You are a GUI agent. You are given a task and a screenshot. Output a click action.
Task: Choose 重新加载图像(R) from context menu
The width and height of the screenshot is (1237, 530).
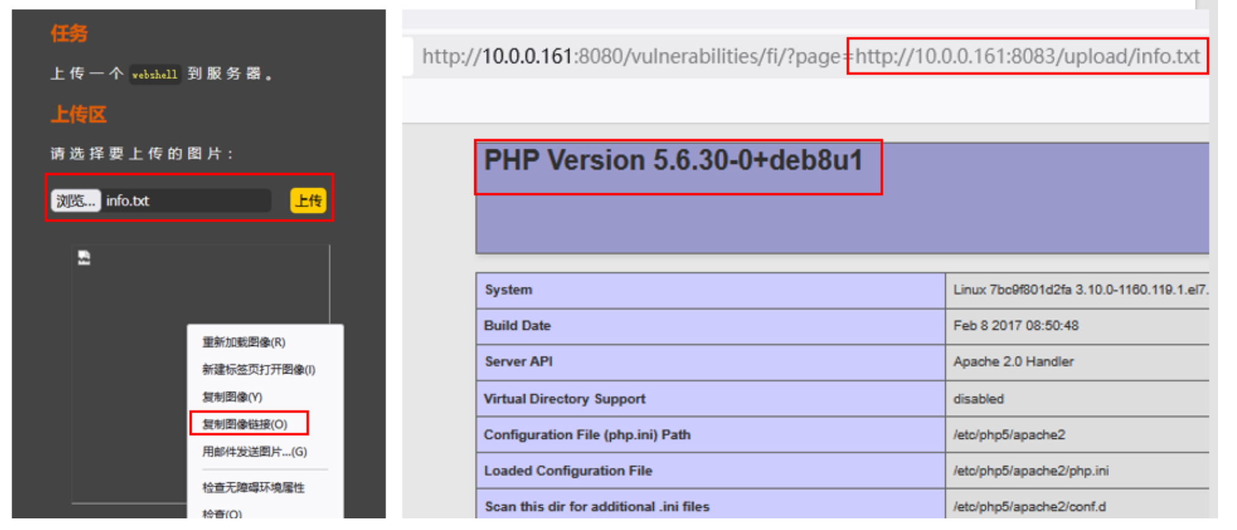click(x=244, y=342)
